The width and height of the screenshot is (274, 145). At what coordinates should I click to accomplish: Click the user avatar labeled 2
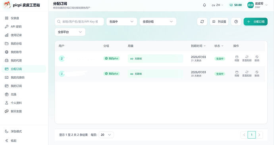click(x=62, y=58)
